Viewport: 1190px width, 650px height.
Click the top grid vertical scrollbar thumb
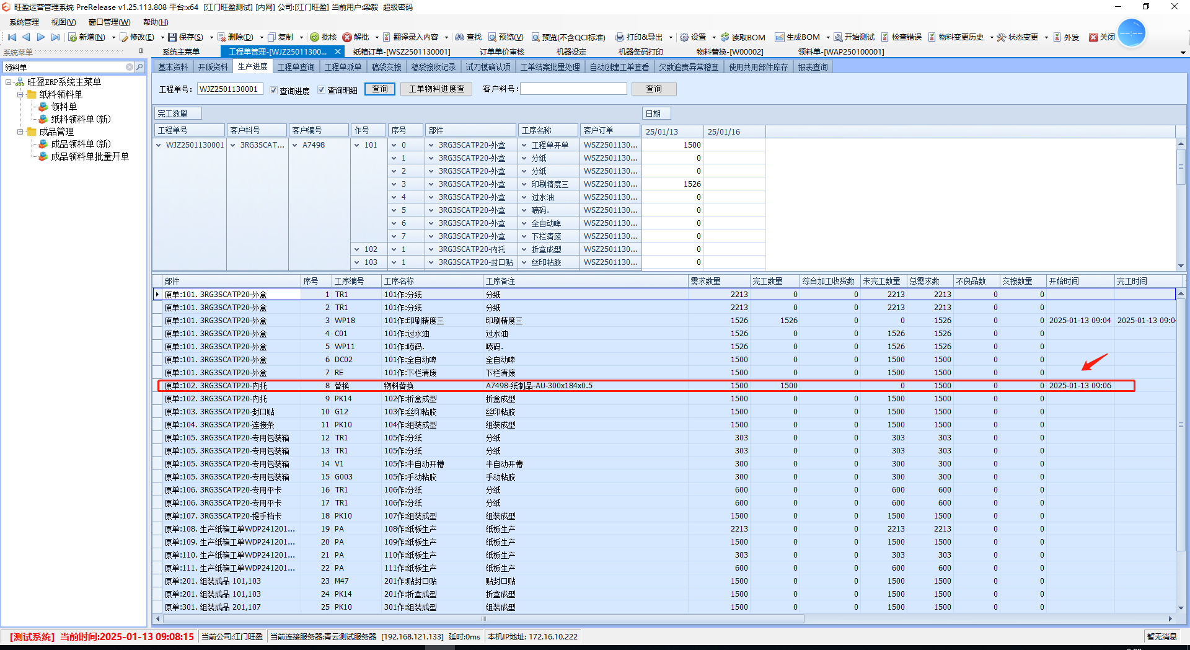tap(1181, 166)
